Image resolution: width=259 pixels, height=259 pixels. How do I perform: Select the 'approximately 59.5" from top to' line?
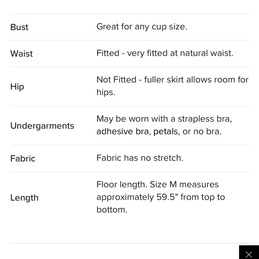161,197
